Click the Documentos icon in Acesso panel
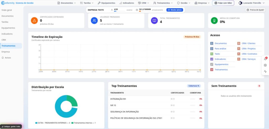269x129 pixels. [212, 43]
